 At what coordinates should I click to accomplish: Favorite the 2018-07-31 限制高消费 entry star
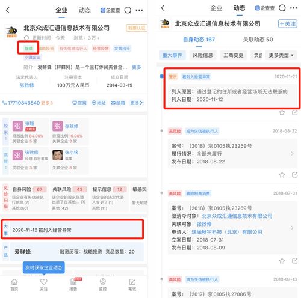tap(282, 261)
